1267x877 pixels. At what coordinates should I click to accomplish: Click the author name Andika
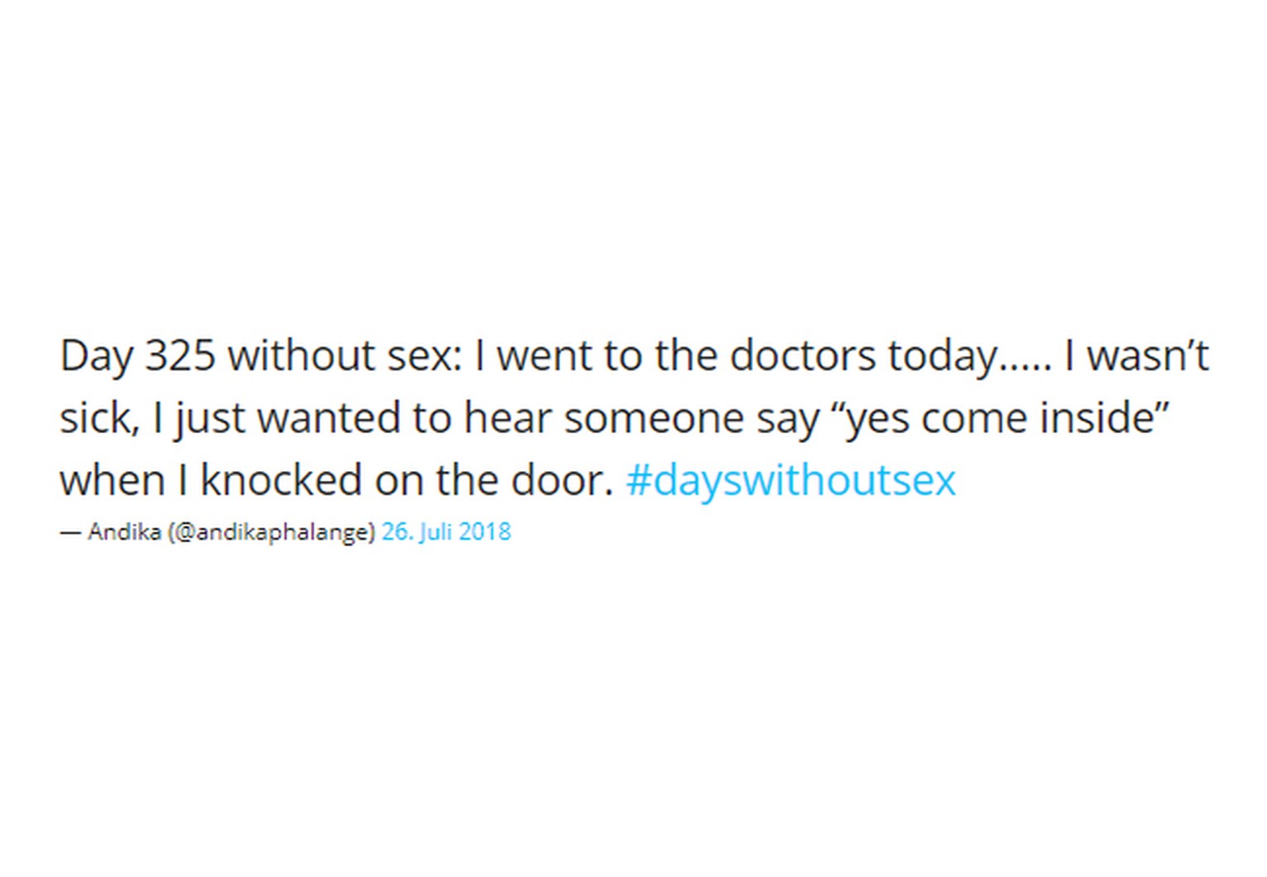125,532
